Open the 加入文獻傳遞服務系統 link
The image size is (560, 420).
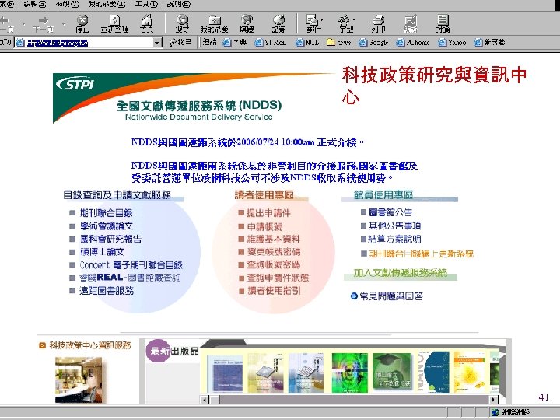tap(401, 273)
